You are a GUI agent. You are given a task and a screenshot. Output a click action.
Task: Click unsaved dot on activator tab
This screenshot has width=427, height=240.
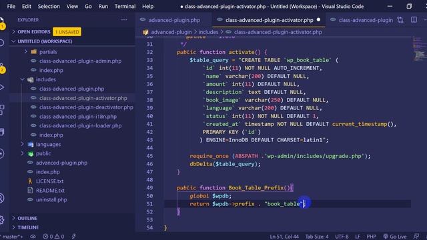(318, 20)
